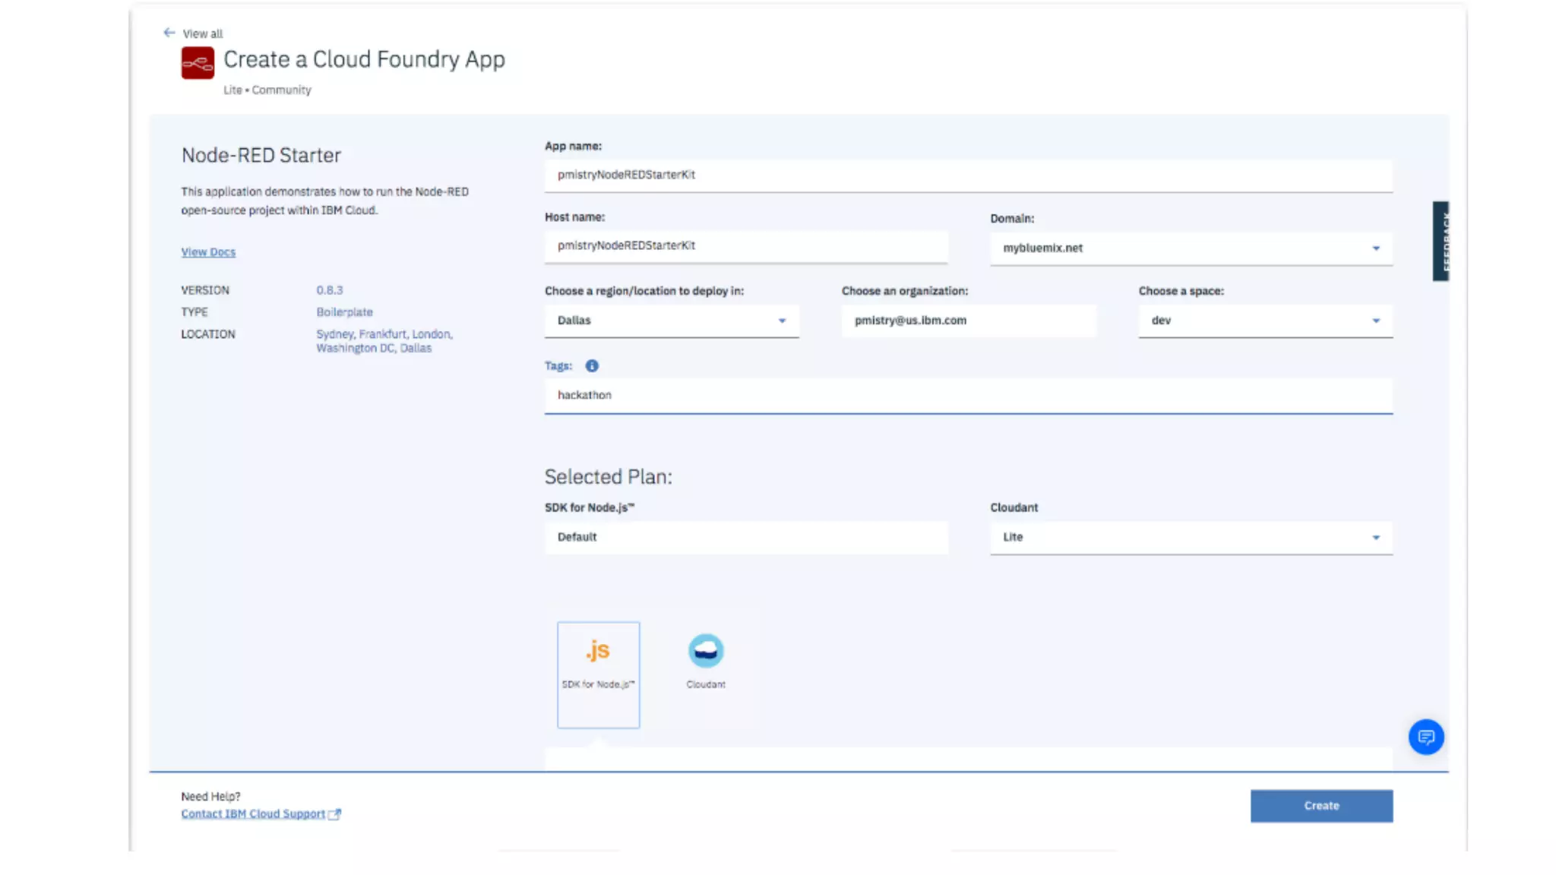The width and height of the screenshot is (1556, 875).
Task: Click the Node-RED logo icon
Action: tap(198, 63)
